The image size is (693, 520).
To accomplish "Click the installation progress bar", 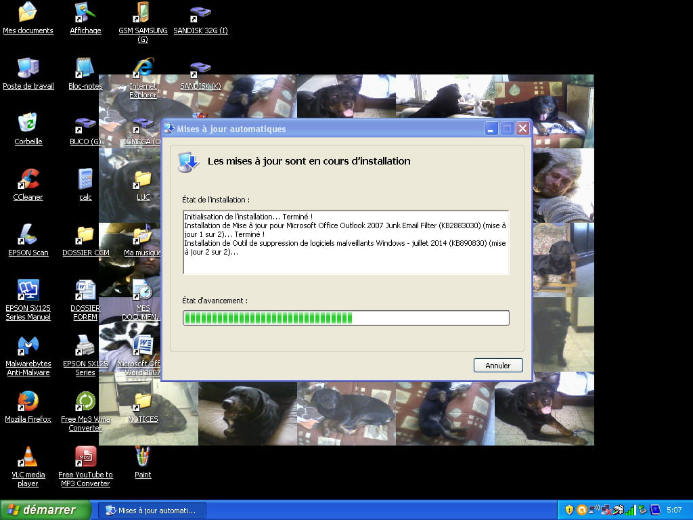I will (346, 318).
